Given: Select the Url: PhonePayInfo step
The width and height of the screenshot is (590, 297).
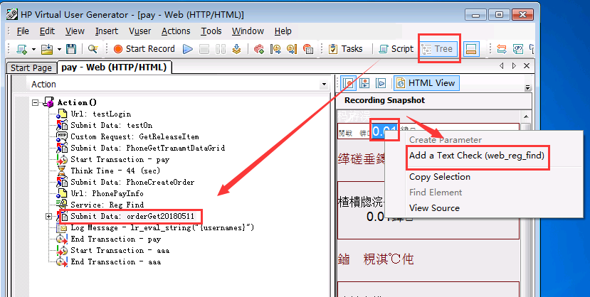Looking at the screenshot, I should click(x=107, y=193).
